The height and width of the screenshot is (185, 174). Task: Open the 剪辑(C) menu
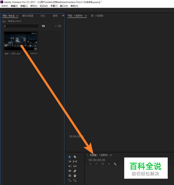24,6
